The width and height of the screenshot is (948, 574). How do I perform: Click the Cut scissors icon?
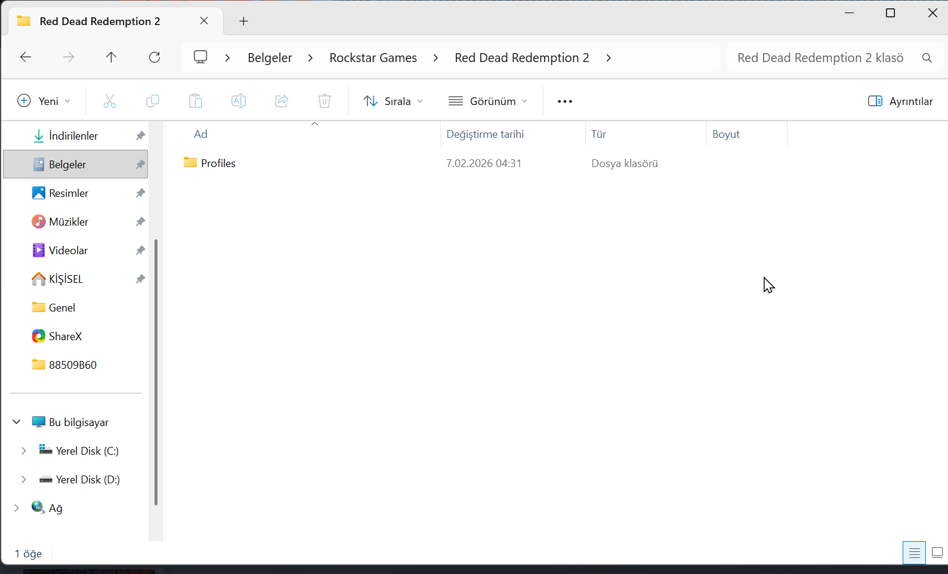[x=110, y=101]
